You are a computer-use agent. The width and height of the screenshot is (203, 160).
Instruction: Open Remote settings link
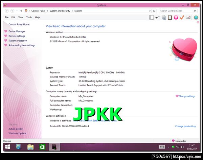[x=17, y=36]
